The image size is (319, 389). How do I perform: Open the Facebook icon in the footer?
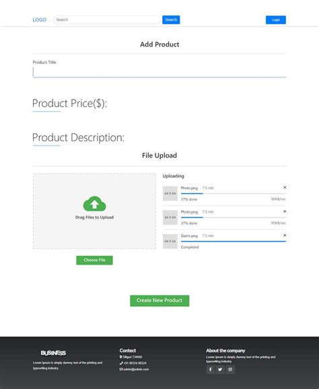coord(211,369)
